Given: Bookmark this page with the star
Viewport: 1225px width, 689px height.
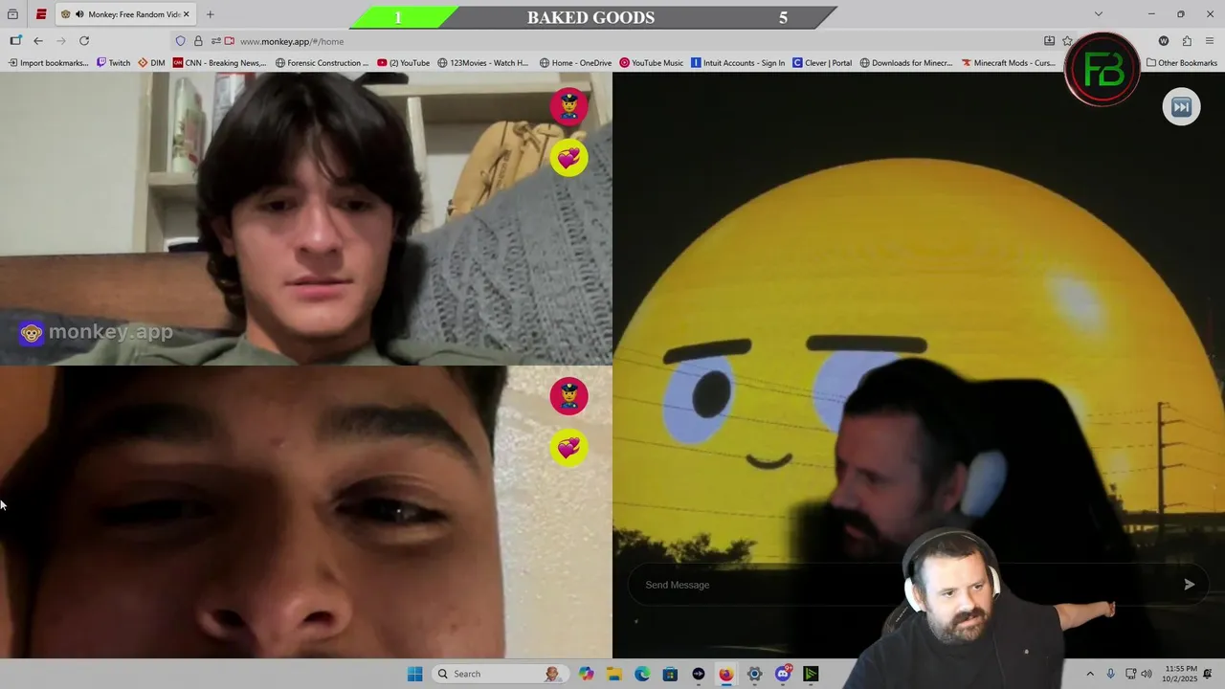Looking at the screenshot, I should (x=1067, y=41).
